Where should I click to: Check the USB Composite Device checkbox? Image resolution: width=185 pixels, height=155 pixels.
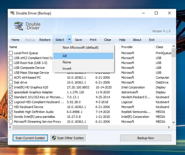pos(11,68)
